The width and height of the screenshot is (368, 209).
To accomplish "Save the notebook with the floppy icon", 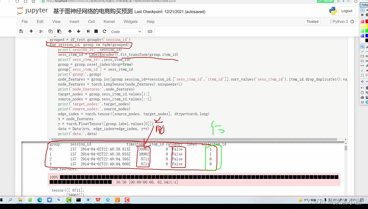I will pyautogui.click(x=21, y=31).
